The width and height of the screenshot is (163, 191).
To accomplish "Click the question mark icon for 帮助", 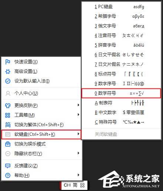I will click(8, 175).
